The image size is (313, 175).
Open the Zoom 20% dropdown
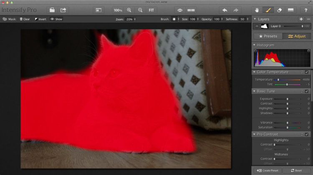[135, 19]
